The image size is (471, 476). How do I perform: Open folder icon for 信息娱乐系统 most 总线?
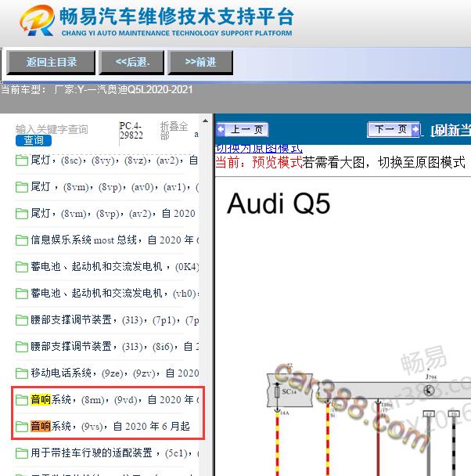click(22, 240)
